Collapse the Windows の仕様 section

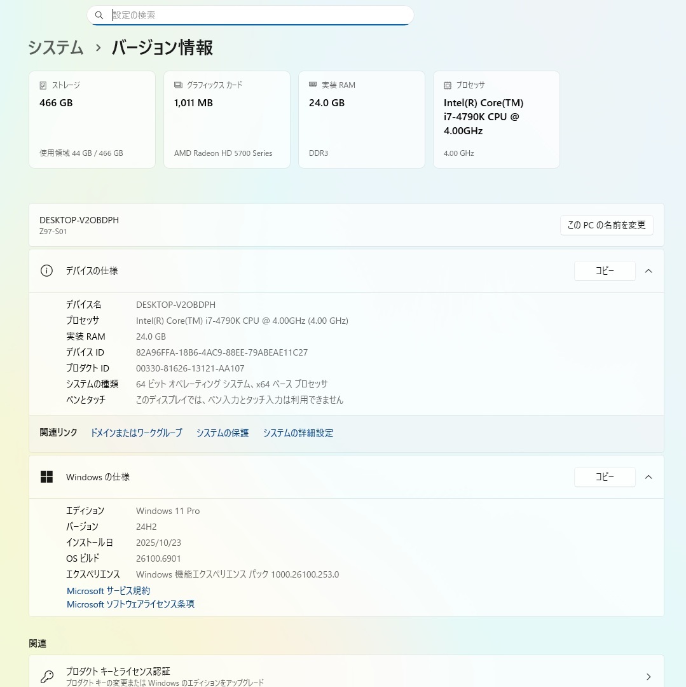648,476
